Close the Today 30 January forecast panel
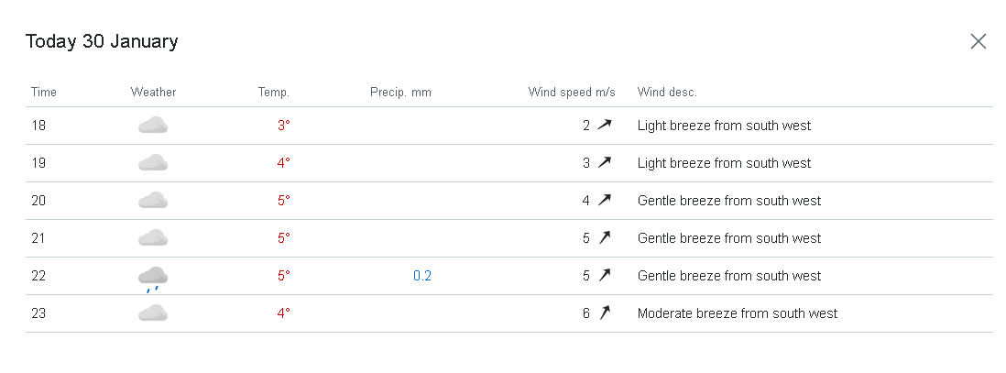 (978, 42)
